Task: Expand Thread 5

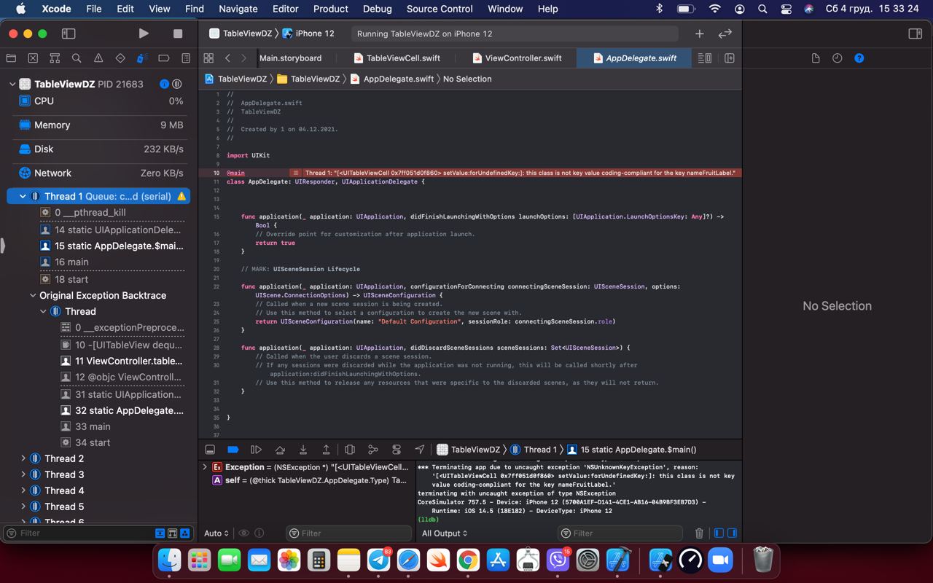Action: point(23,506)
